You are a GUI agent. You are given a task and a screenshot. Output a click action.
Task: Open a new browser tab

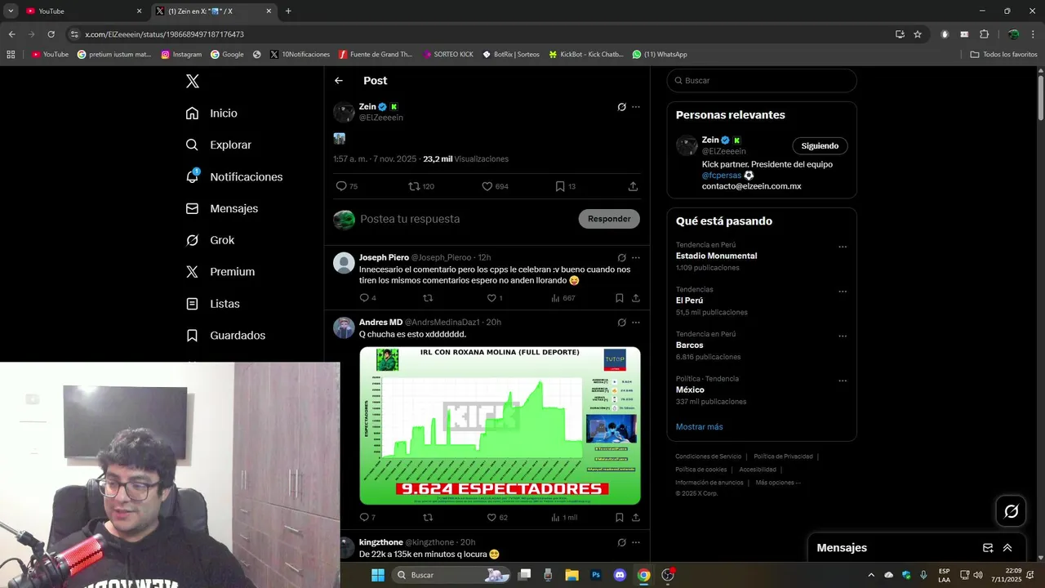[x=288, y=11]
